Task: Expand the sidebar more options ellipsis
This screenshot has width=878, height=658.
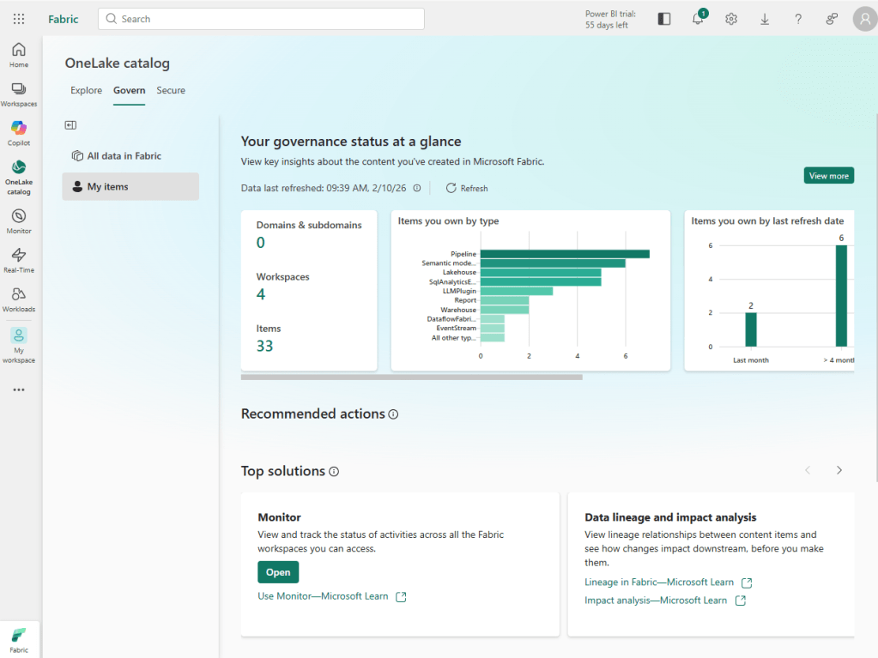Action: pyautogui.click(x=19, y=389)
